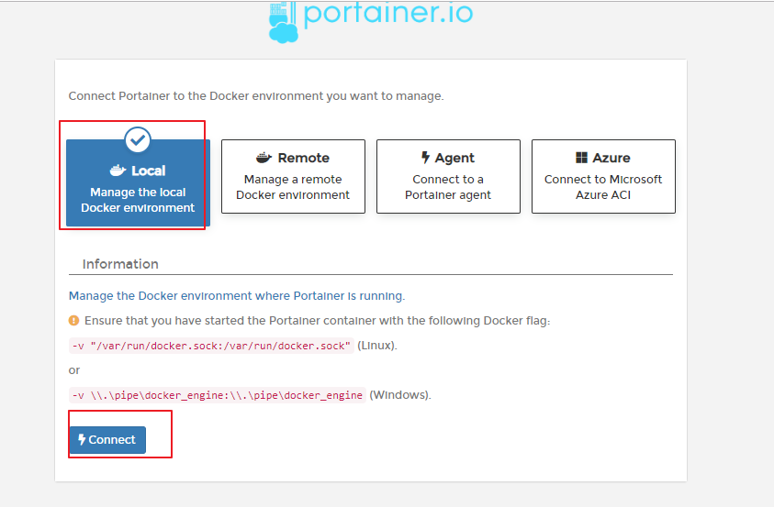Image resolution: width=774 pixels, height=507 pixels.
Task: Click the Information section heading
Action: (120, 264)
